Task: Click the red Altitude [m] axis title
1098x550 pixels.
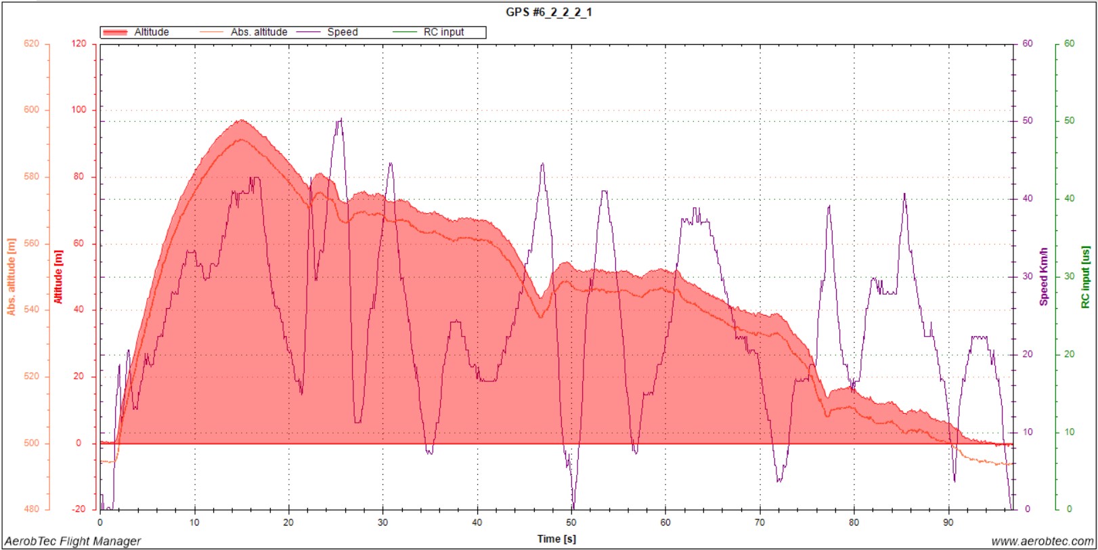Action: click(x=59, y=276)
